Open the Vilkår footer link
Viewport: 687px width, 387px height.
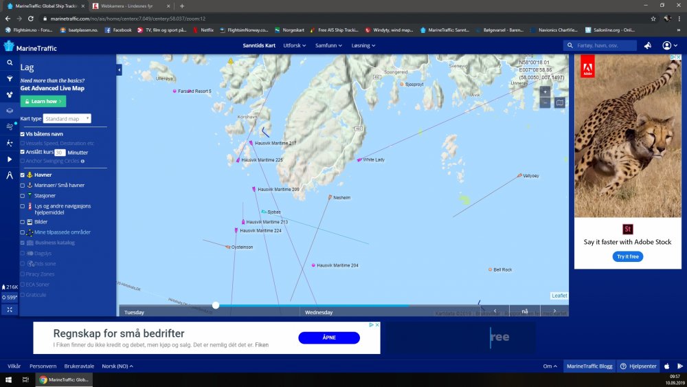(14, 366)
